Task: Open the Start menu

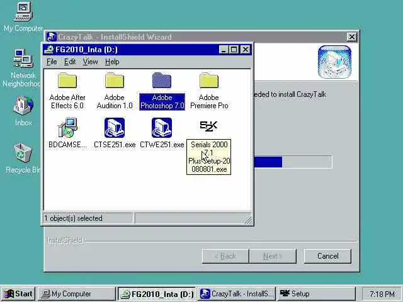Action: pyautogui.click(x=18, y=294)
